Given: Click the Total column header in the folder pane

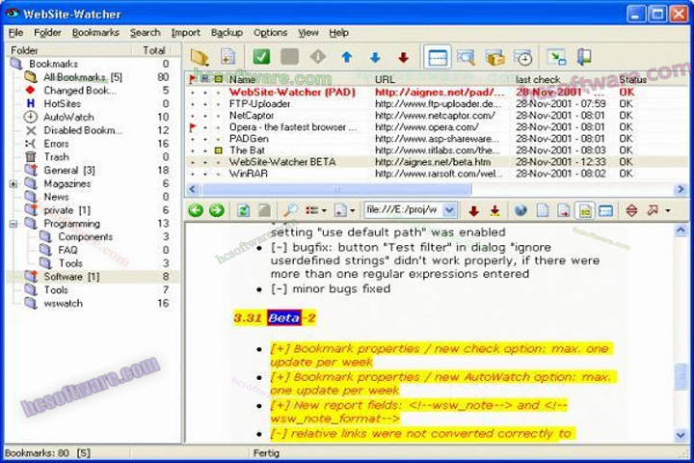Looking at the screenshot, I should [154, 50].
